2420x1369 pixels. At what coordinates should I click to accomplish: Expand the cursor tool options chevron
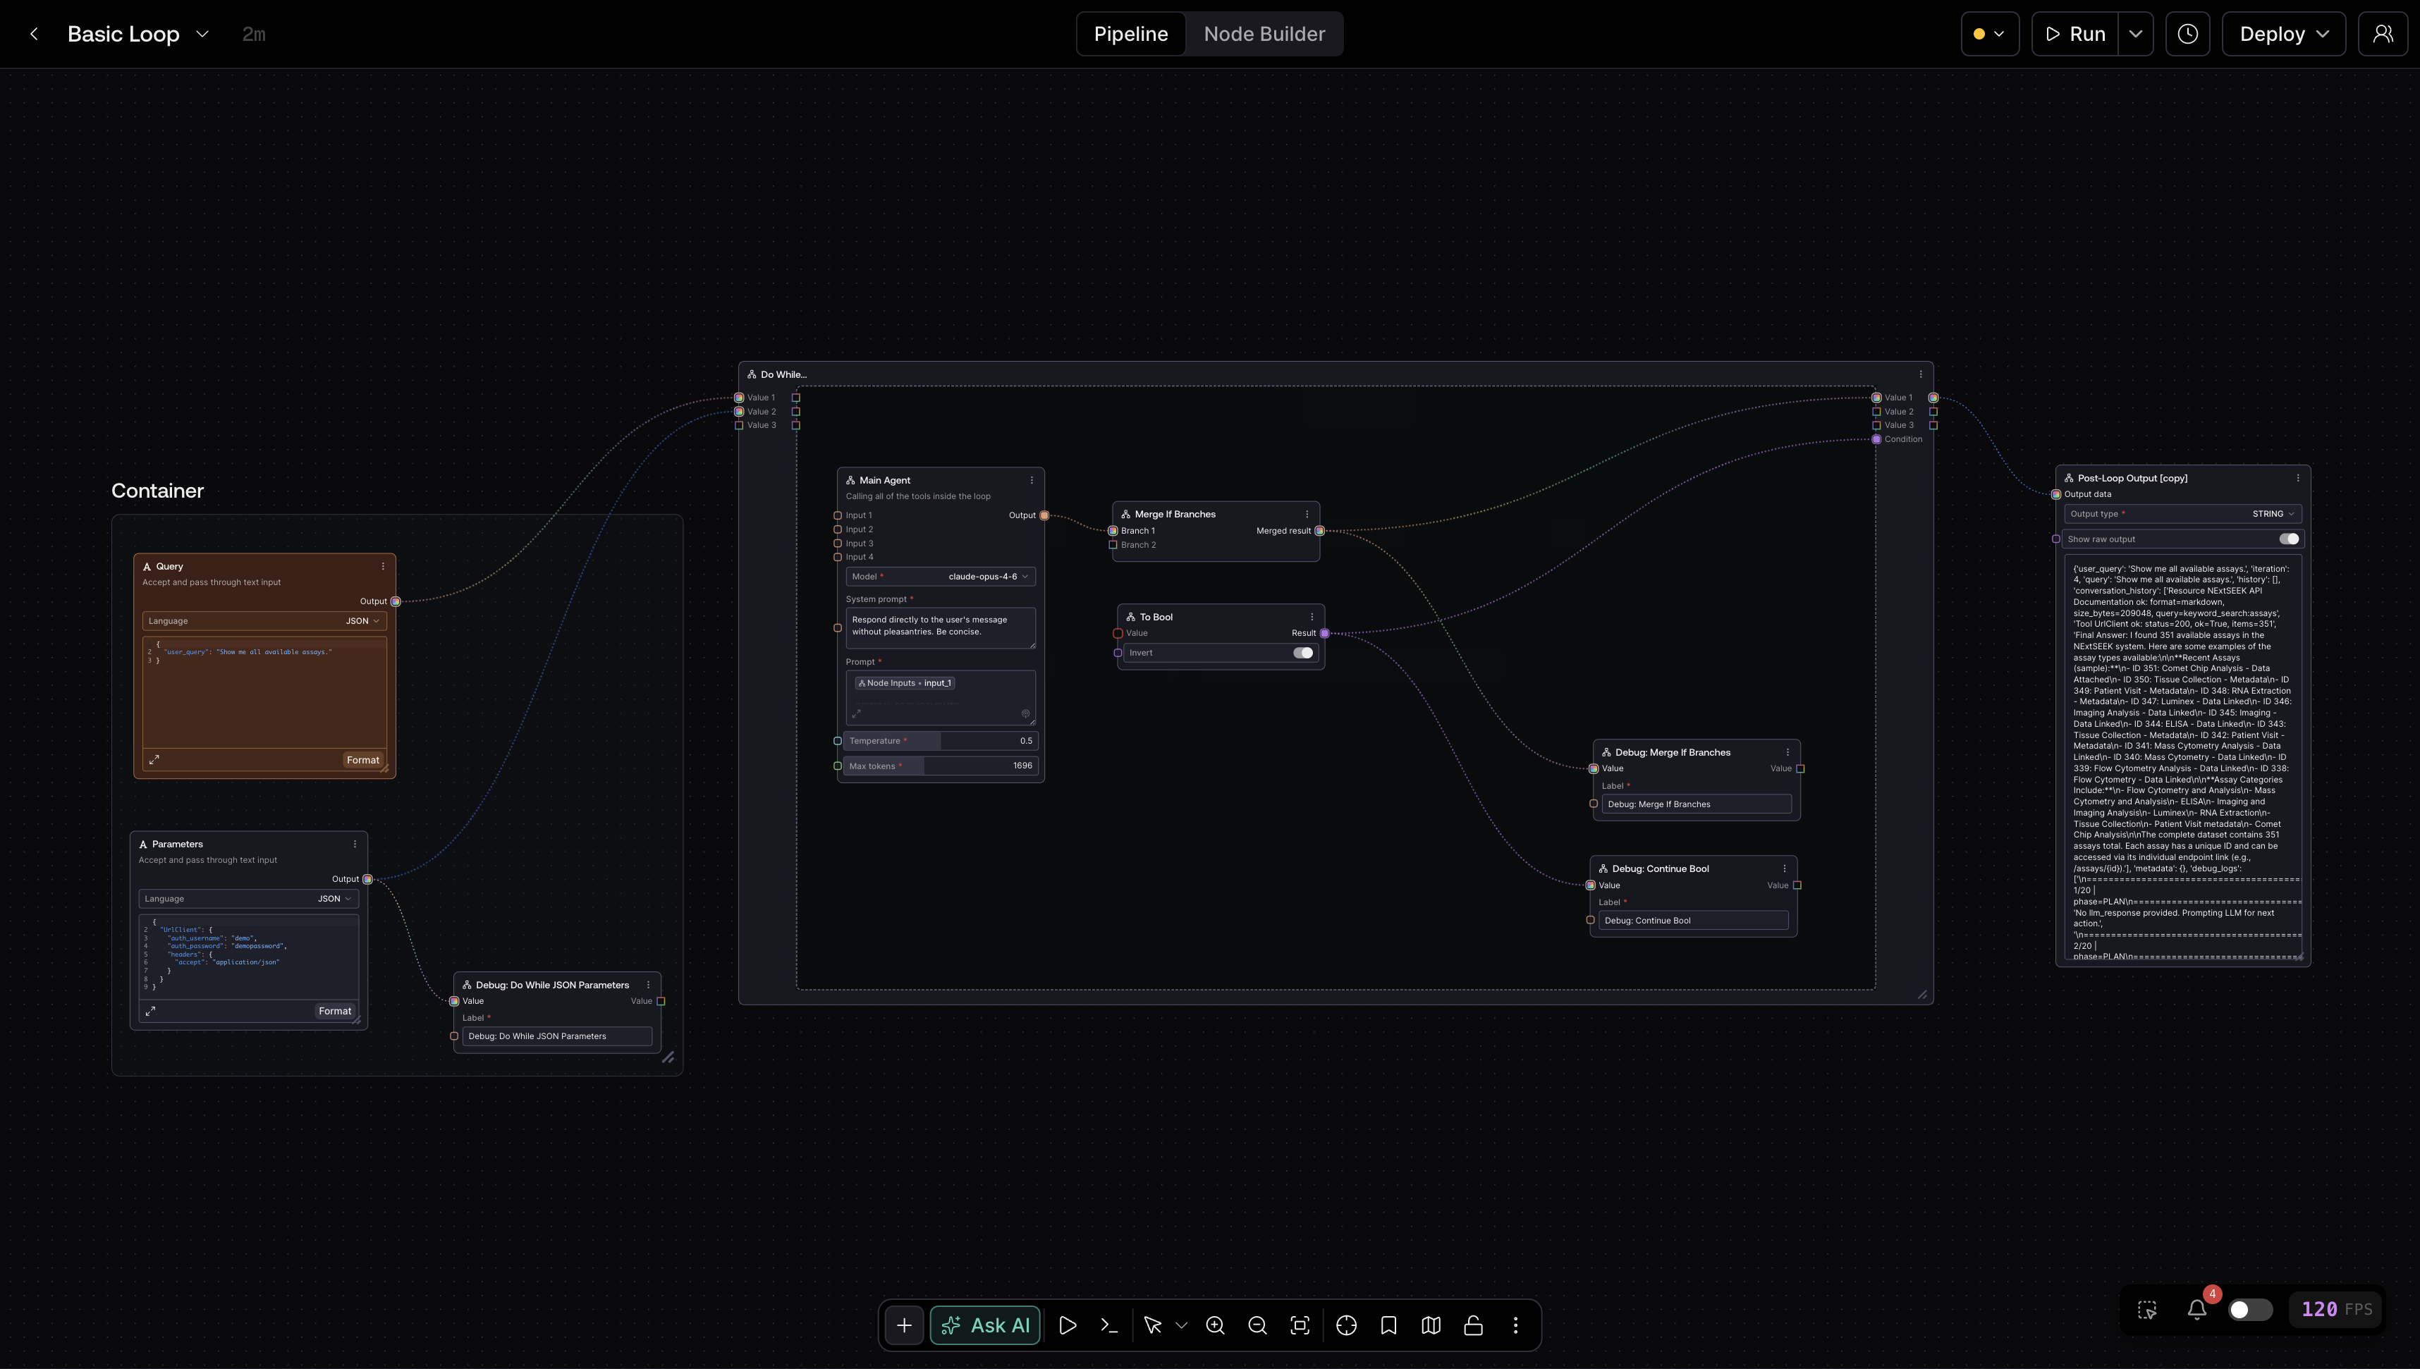(x=1182, y=1325)
